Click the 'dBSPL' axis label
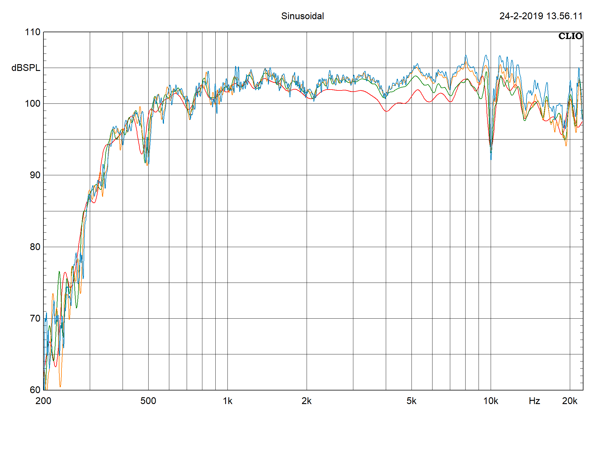The width and height of the screenshot is (605, 454). [26, 68]
